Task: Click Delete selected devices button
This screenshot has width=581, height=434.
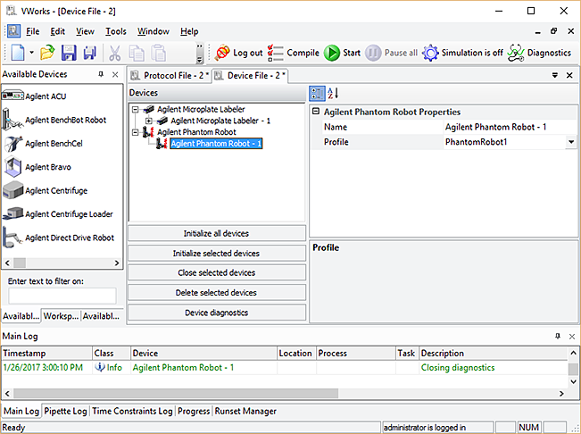Action: 217,292
